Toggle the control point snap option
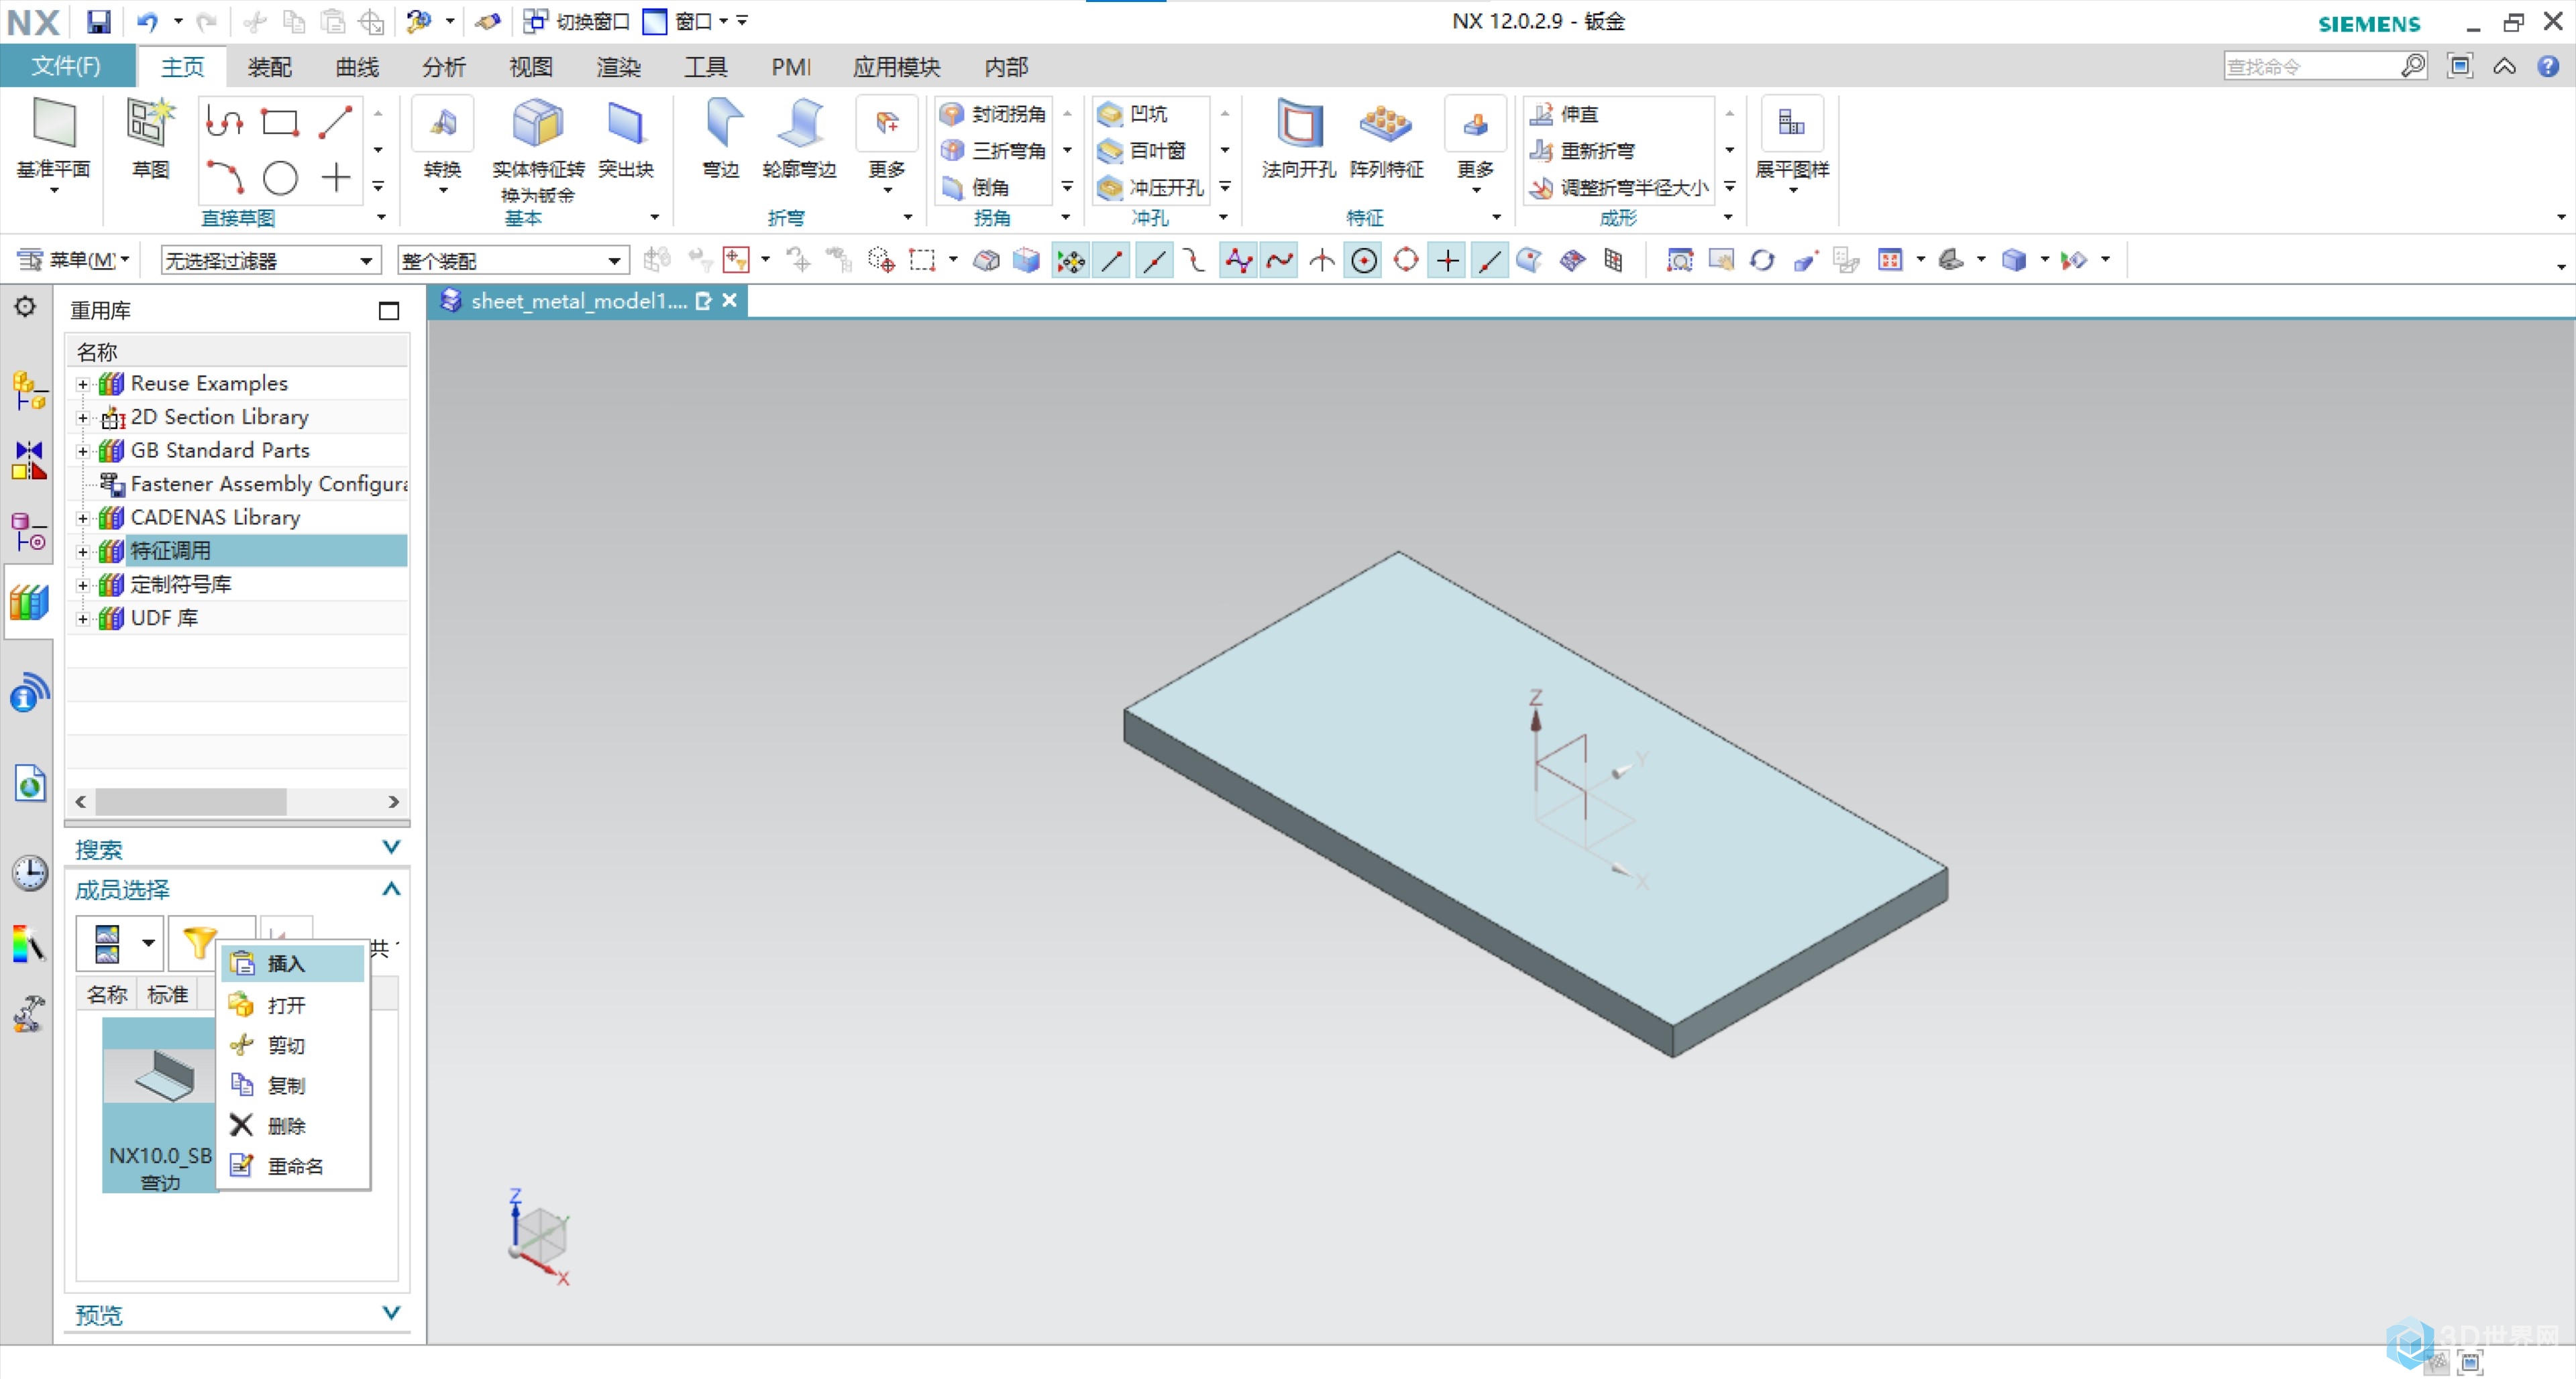This screenshot has width=2576, height=1379. click(x=1195, y=261)
